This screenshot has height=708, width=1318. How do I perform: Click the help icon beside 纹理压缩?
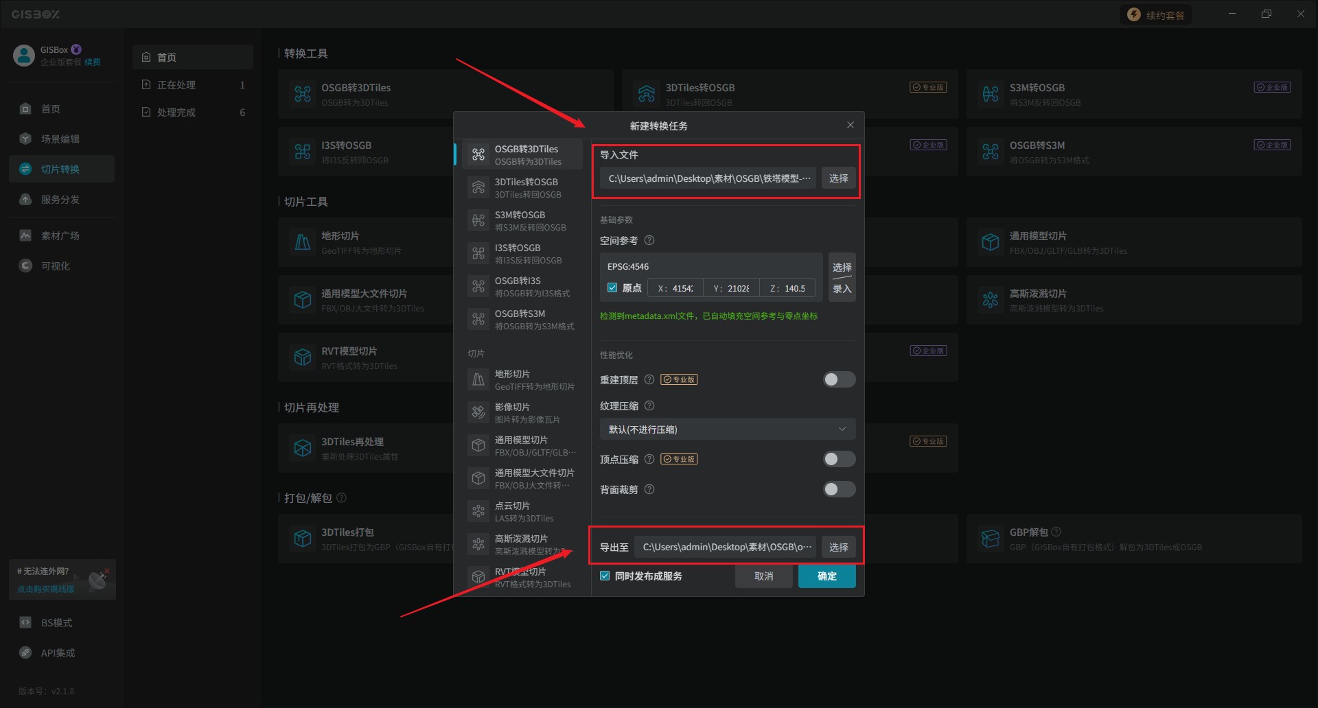649,405
